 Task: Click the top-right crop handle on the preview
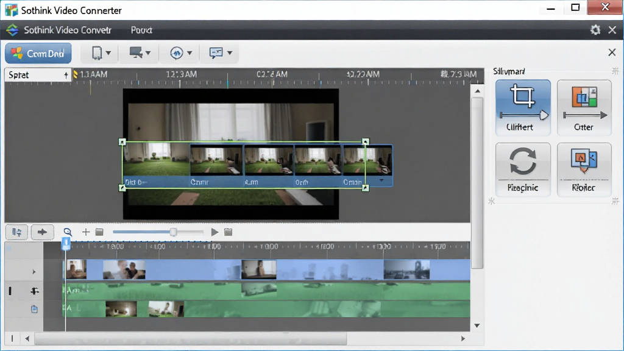pos(366,141)
